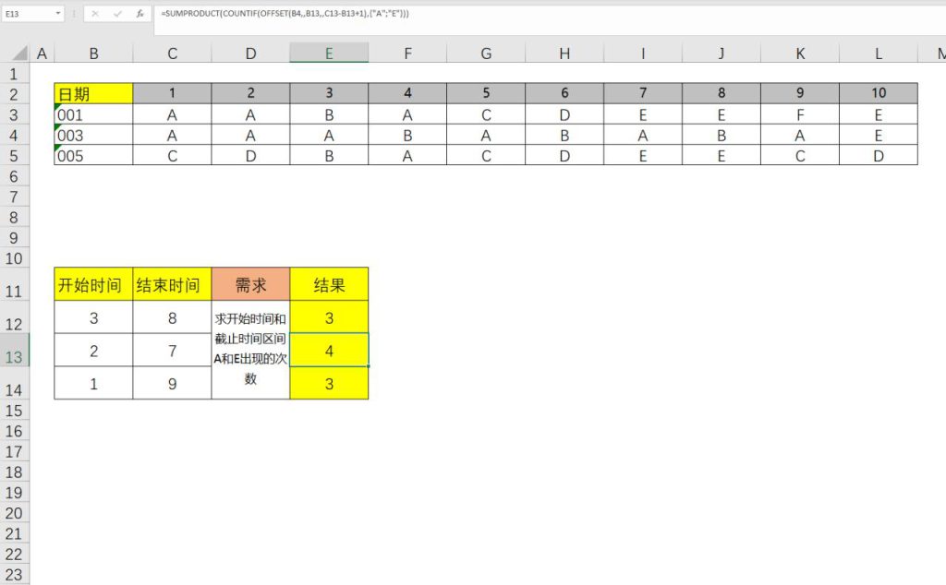Image resolution: width=946 pixels, height=585 pixels.
Task: Click end time cell with value 7
Action: pyautogui.click(x=172, y=350)
